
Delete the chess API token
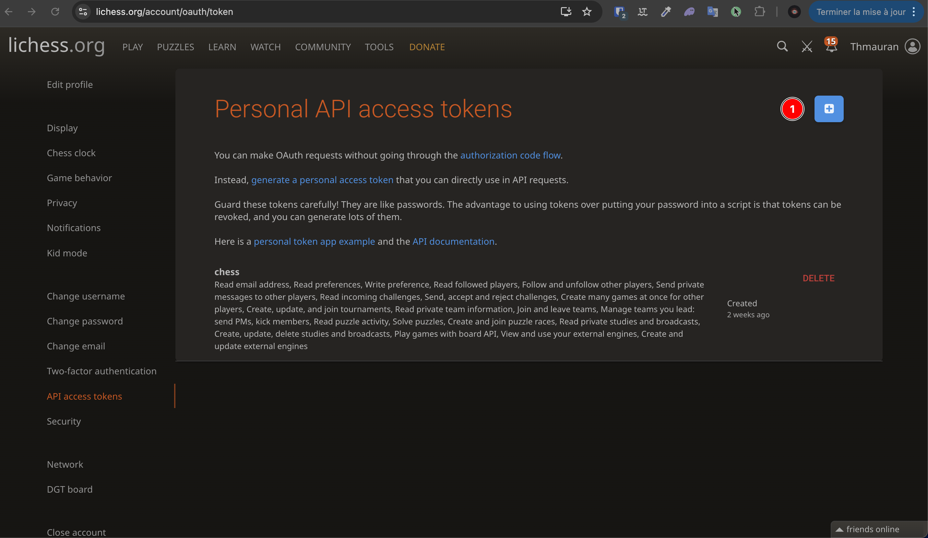click(819, 278)
